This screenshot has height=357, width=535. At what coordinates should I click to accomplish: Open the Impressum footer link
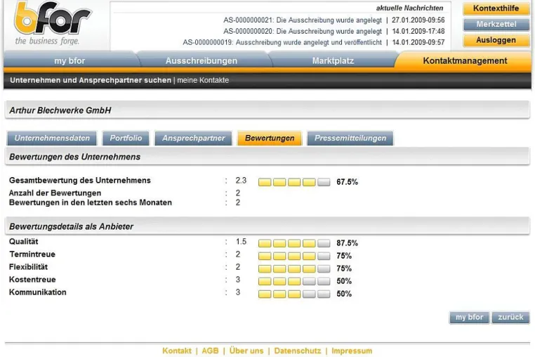point(352,351)
